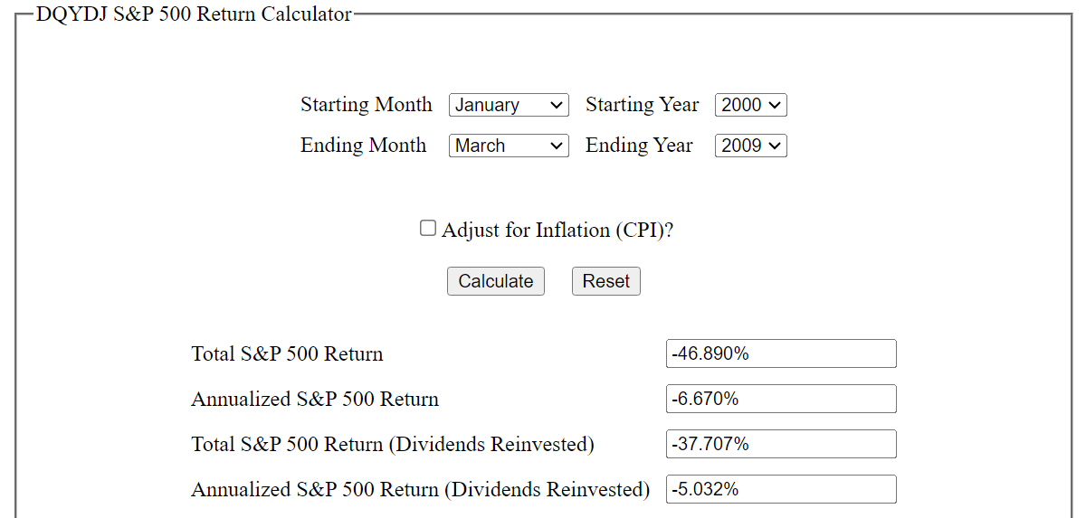
Task: Click 'Annualized S&P 500 Return (Dividends Reinvested)' label
Action: [421, 489]
